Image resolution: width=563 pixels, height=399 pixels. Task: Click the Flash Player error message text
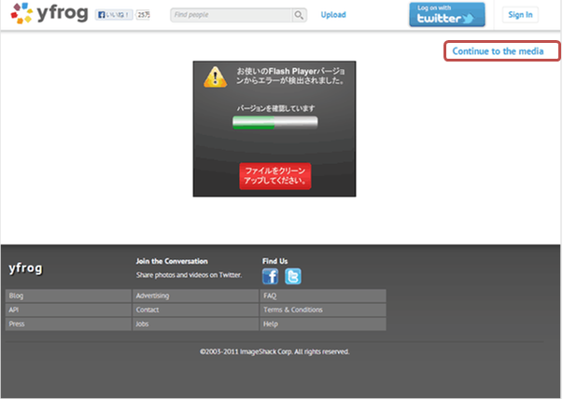[290, 76]
